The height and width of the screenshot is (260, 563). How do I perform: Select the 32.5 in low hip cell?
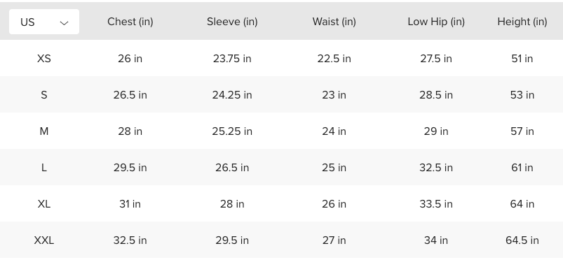tap(436, 168)
